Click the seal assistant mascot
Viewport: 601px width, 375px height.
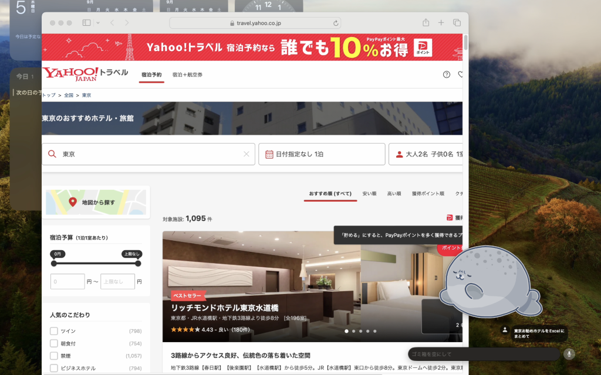point(490,282)
